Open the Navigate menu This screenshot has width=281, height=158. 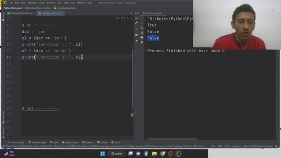pos(32,3)
